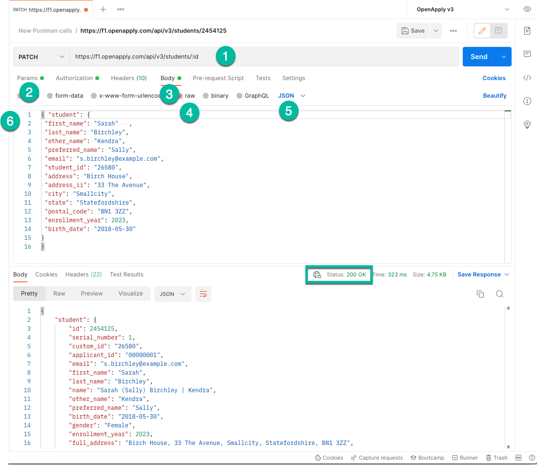Viewport: 537px width, 465px height.
Task: Click the environment quick look eye icon
Action: click(x=527, y=9)
